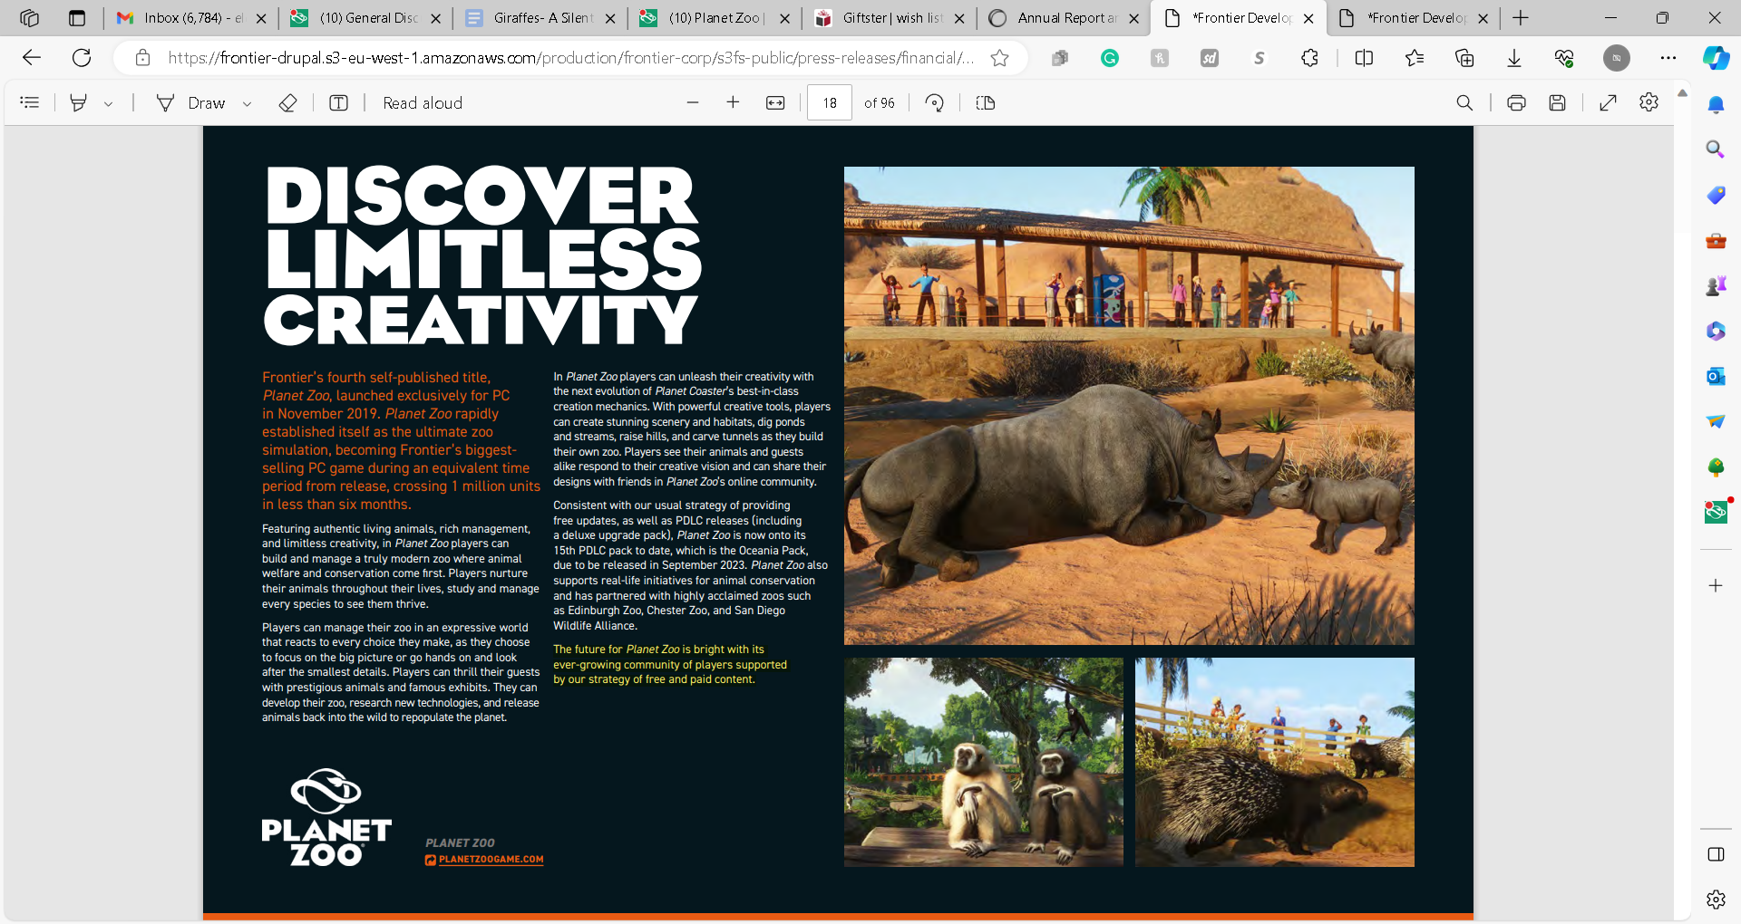Click the large rhino image
This screenshot has height=924, width=1741.
[1129, 406]
